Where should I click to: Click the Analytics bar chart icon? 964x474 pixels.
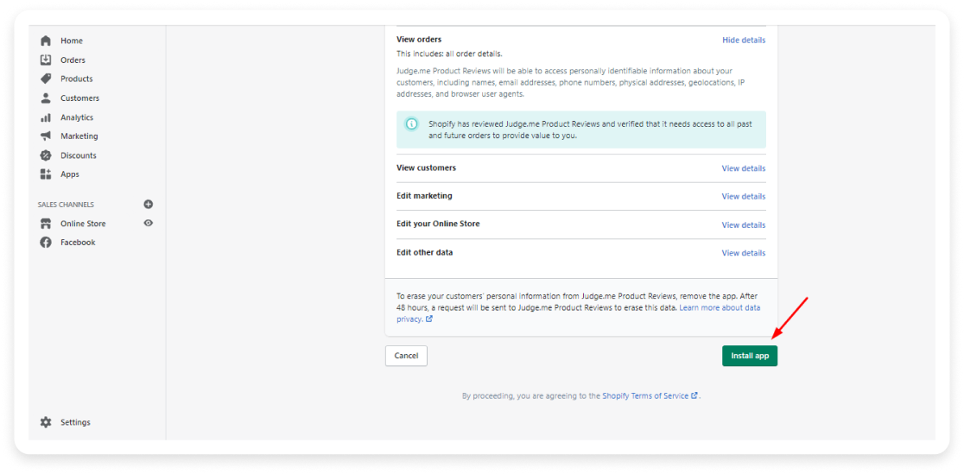46,117
